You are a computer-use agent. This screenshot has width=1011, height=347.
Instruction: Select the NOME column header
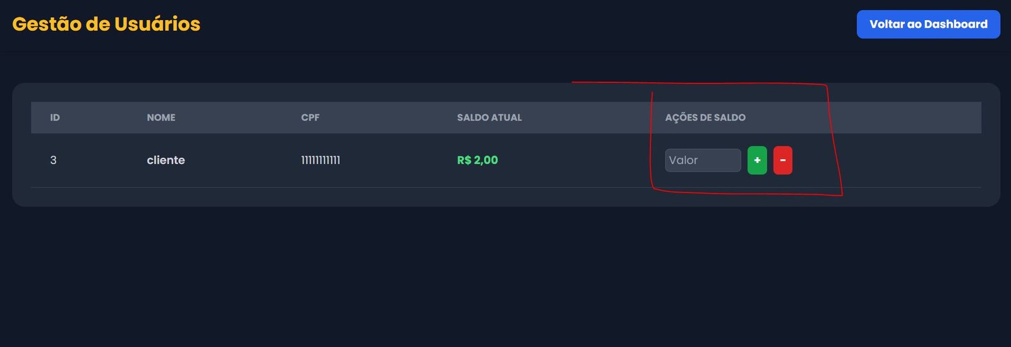[x=161, y=117]
